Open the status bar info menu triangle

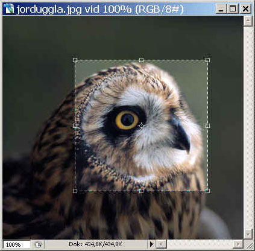coord(151,244)
